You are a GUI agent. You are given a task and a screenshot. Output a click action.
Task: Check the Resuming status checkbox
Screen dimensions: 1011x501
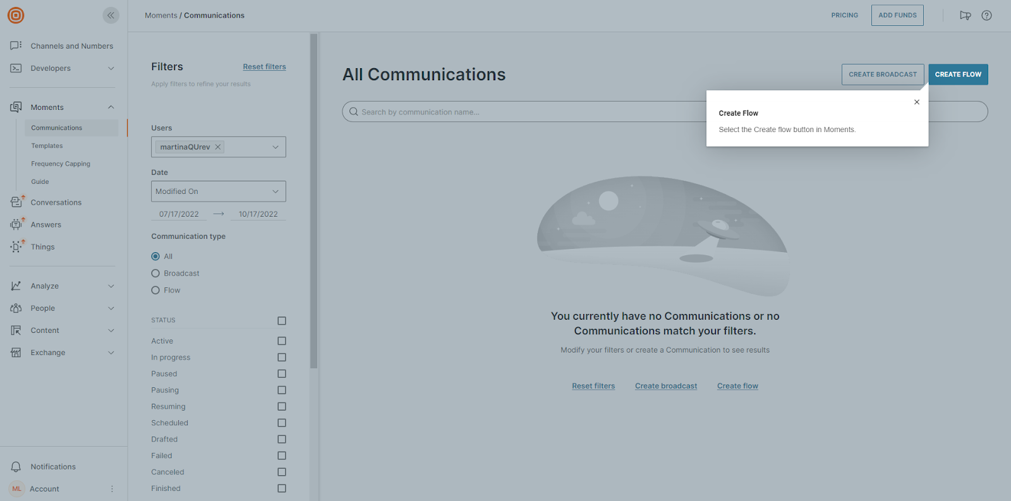282,407
